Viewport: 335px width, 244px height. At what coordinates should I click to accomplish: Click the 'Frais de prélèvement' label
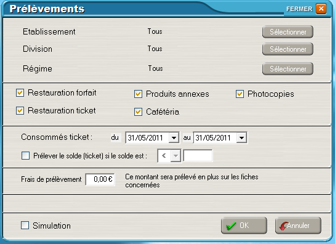click(x=51, y=179)
